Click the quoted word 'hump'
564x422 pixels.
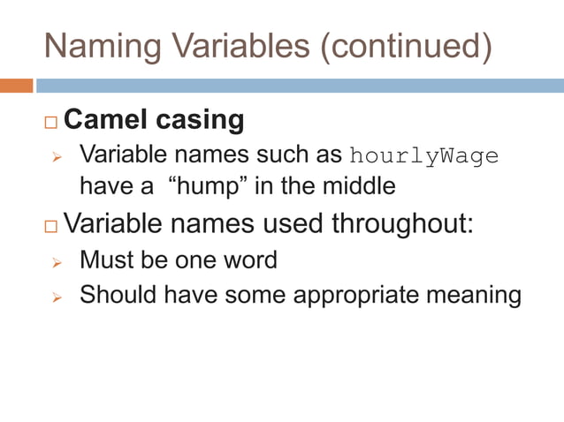pos(203,187)
